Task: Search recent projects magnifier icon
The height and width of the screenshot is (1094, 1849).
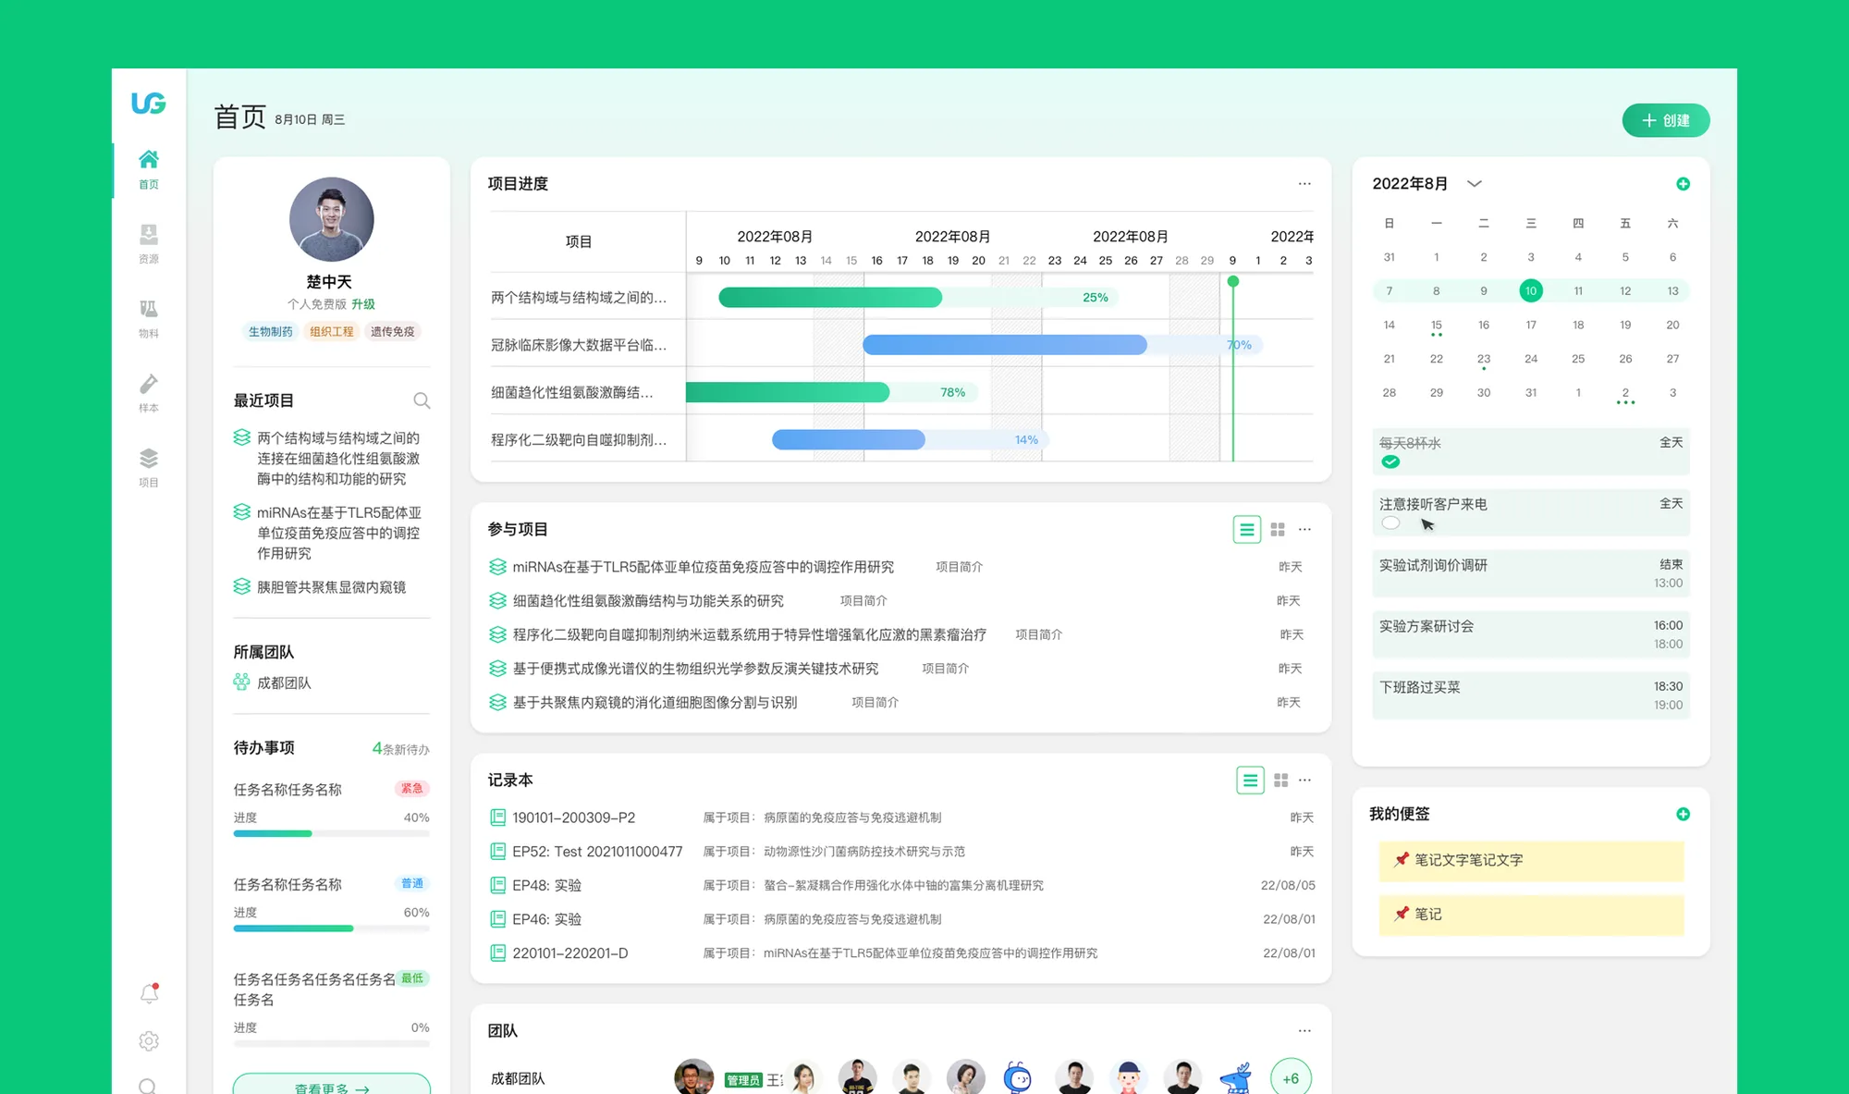Action: (422, 400)
